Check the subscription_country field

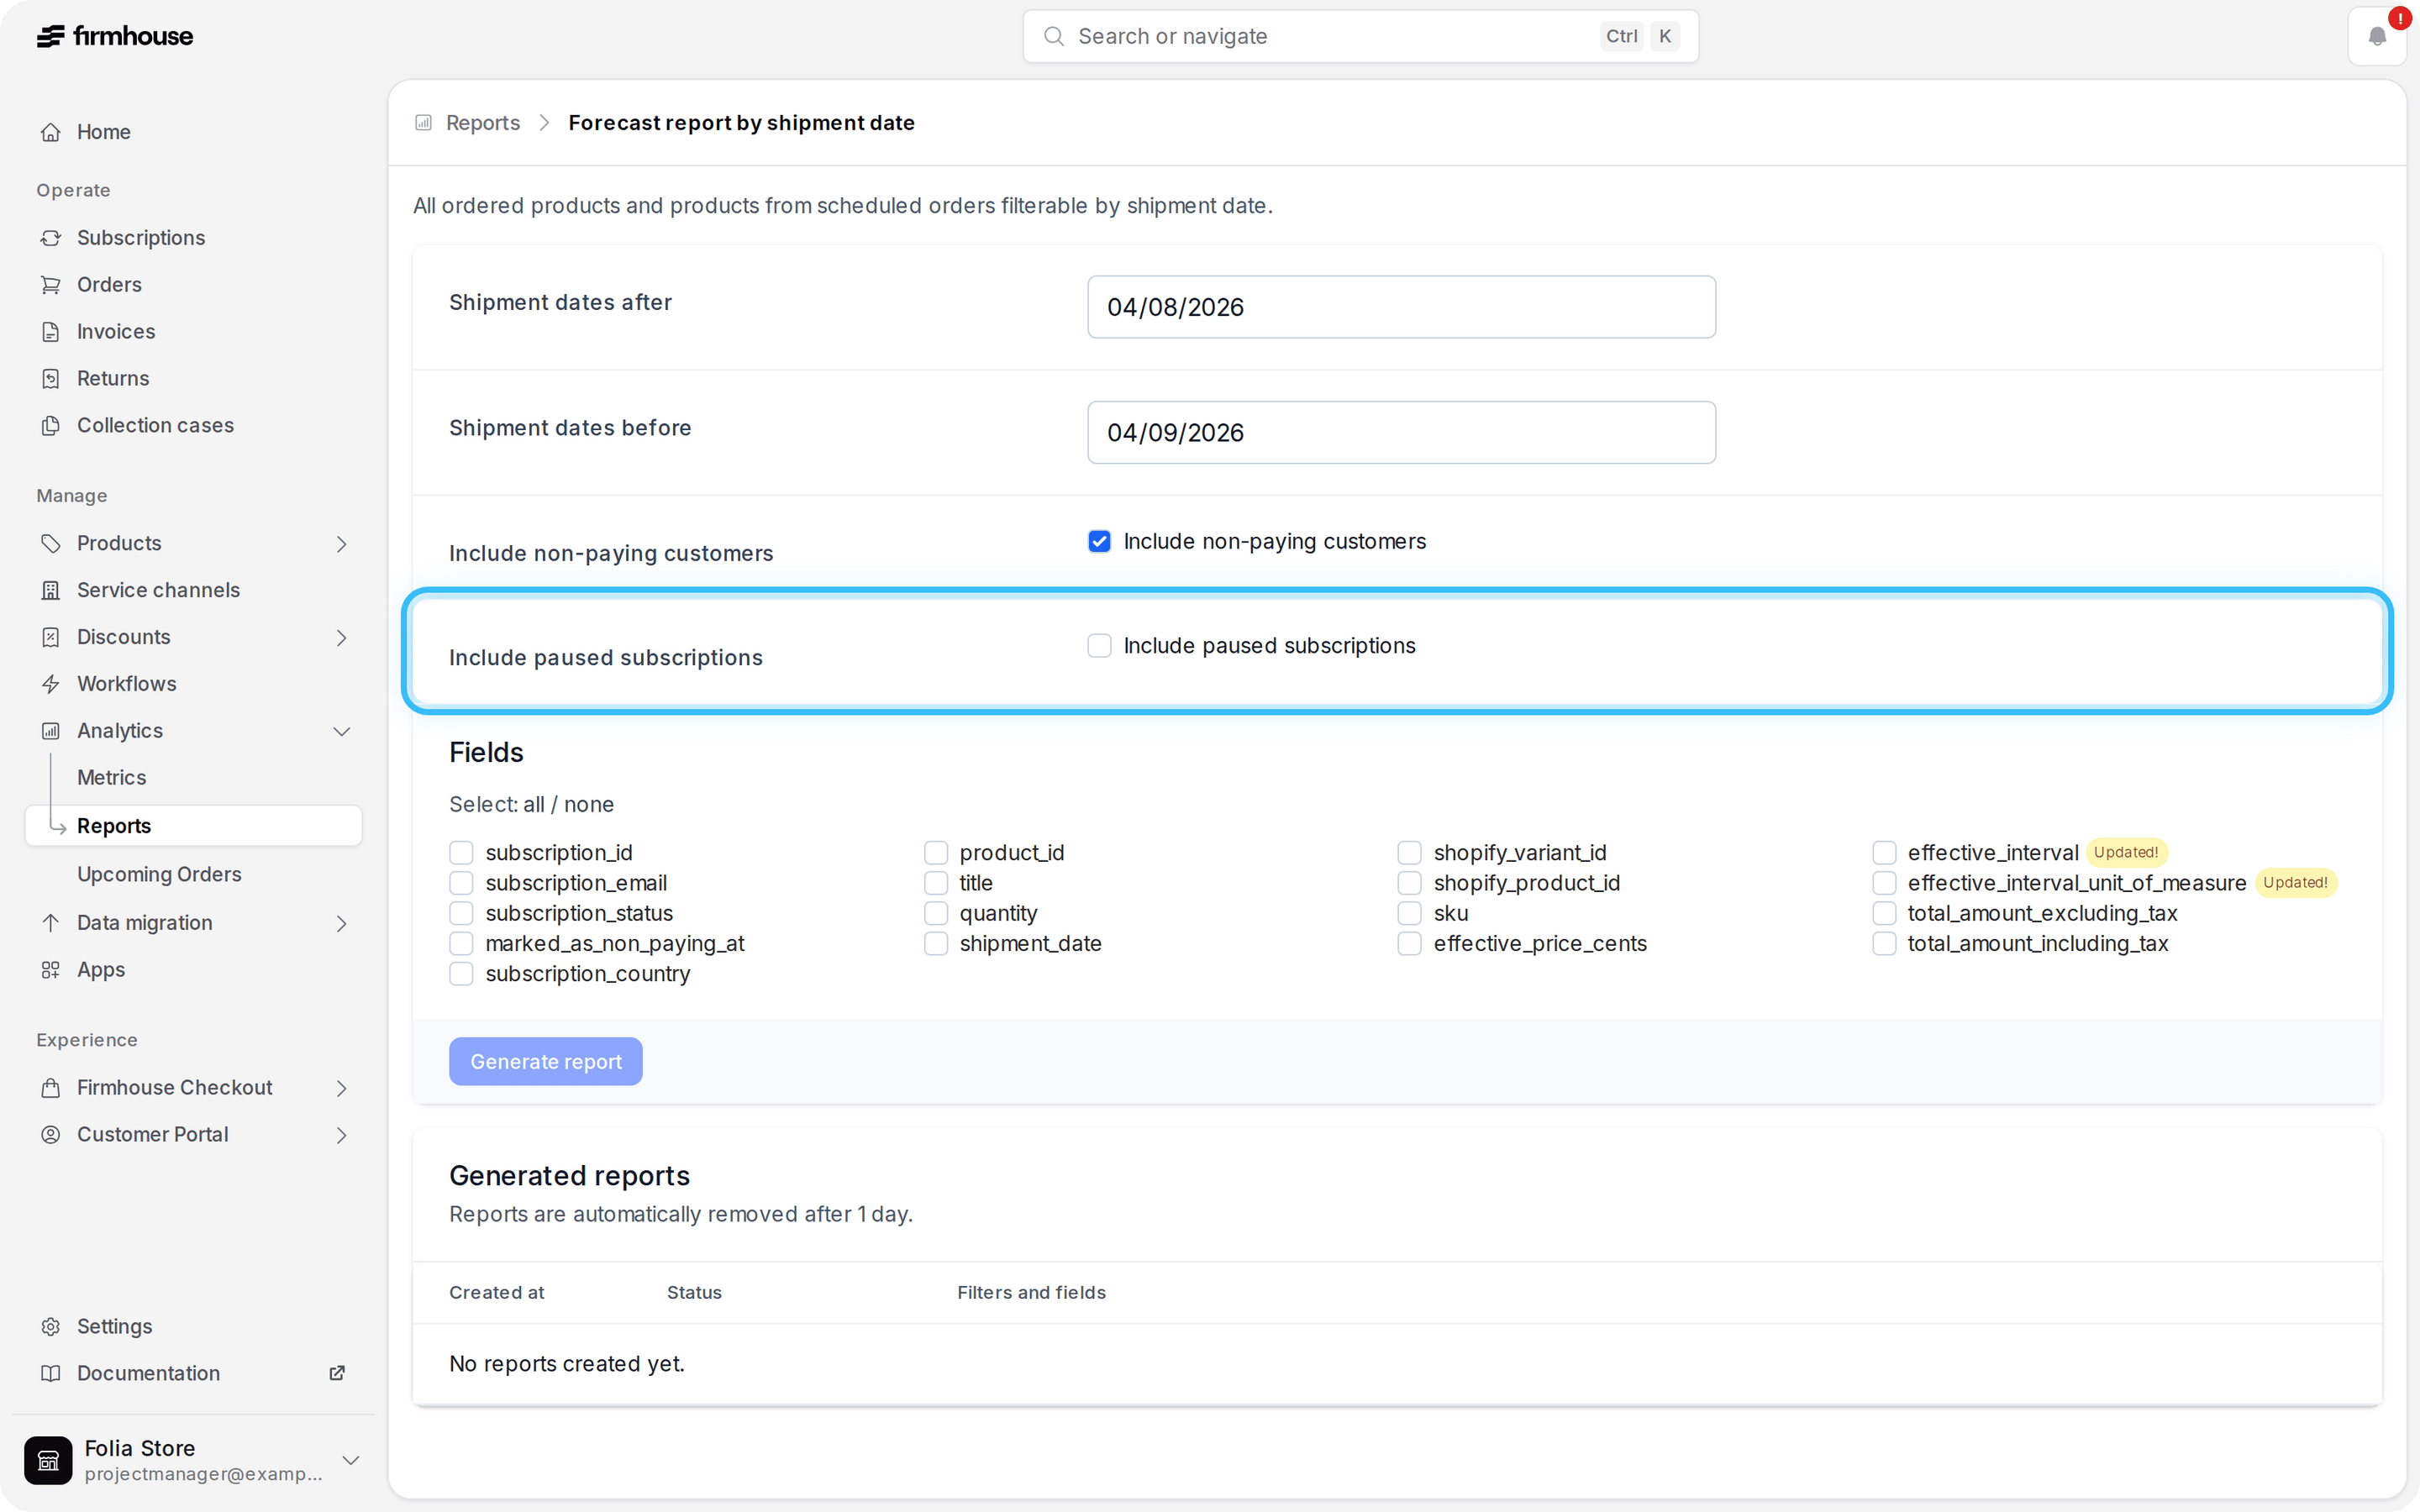coord(461,975)
